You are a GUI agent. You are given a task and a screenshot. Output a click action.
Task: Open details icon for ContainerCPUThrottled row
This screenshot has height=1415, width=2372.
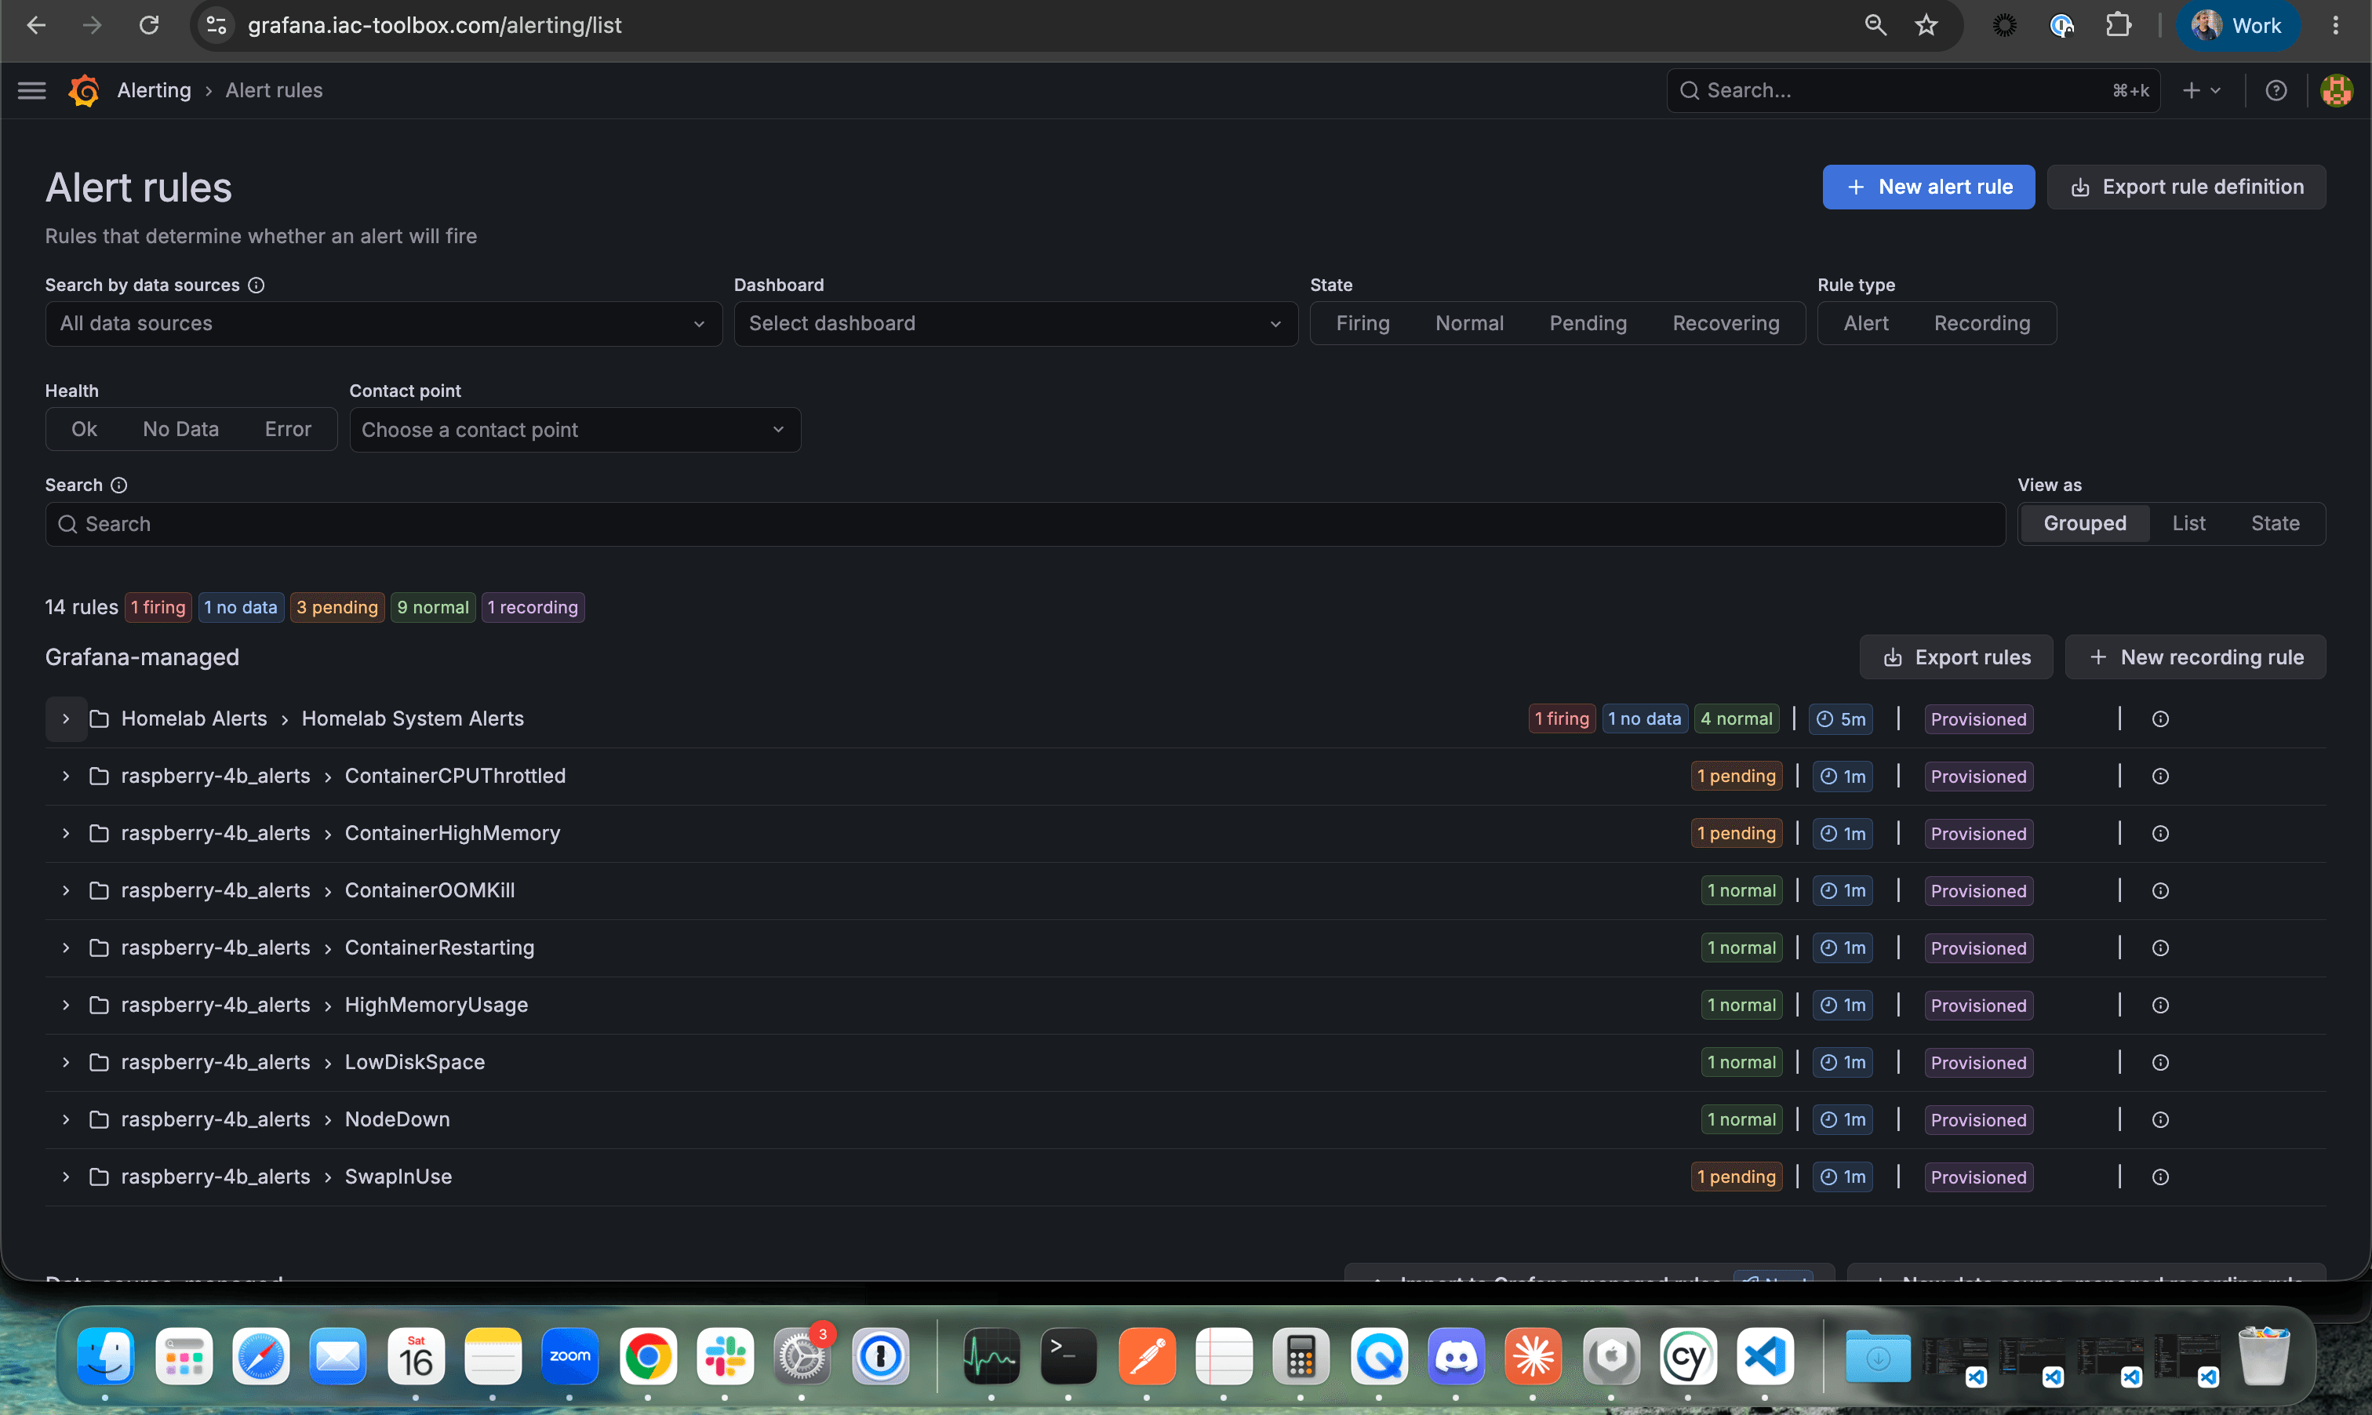click(2160, 777)
